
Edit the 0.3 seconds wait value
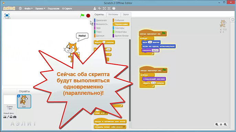[153, 83]
